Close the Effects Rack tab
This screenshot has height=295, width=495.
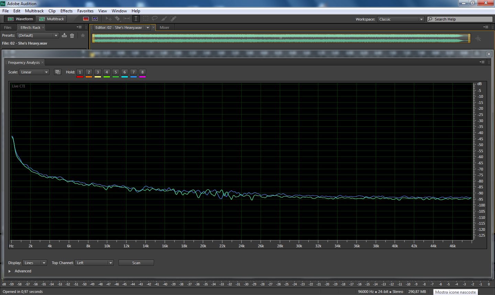pos(43,27)
